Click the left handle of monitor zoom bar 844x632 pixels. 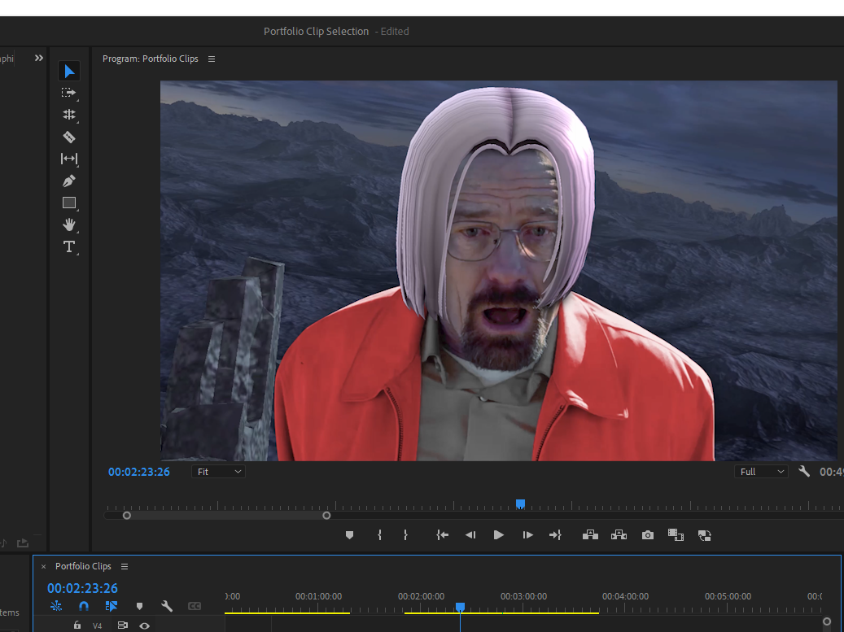click(126, 516)
